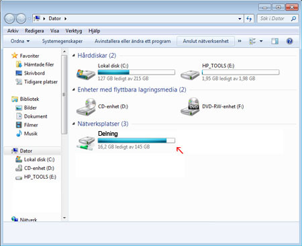The width and height of the screenshot is (302, 246).
Task: Click the search magnifier icon
Action: (293, 19)
